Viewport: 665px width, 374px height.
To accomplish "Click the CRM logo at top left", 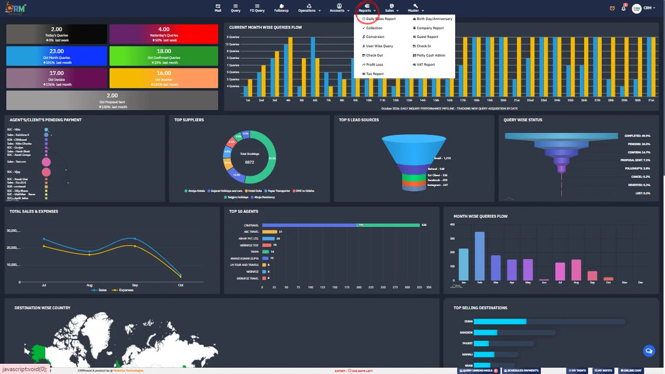I will coord(16,8).
